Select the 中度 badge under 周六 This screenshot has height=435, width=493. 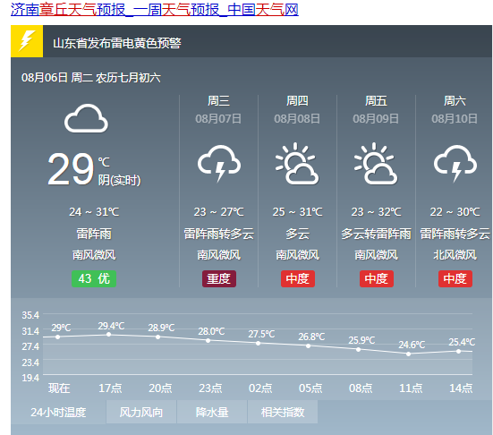coord(455,278)
